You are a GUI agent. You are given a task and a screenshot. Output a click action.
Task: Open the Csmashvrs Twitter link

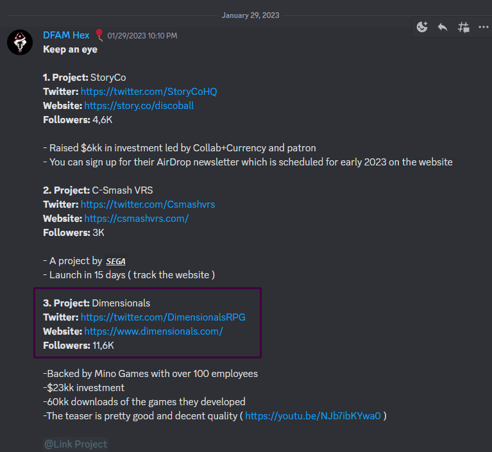click(148, 205)
